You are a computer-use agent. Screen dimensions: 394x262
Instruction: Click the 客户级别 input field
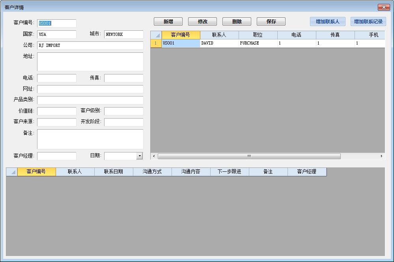click(x=123, y=111)
